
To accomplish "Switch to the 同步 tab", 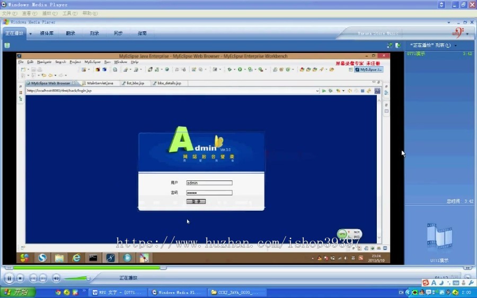I will click(118, 33).
